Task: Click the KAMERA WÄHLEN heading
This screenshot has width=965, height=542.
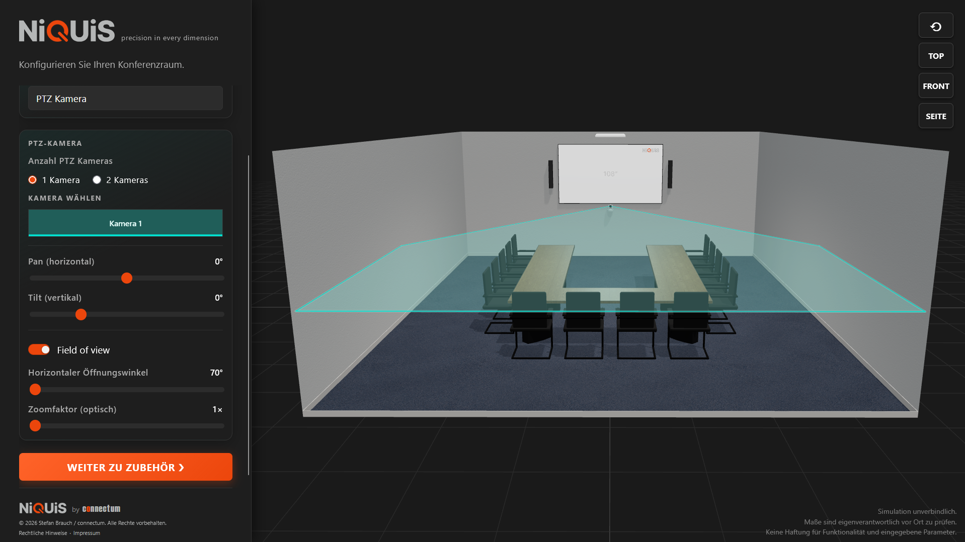Action: (x=65, y=198)
